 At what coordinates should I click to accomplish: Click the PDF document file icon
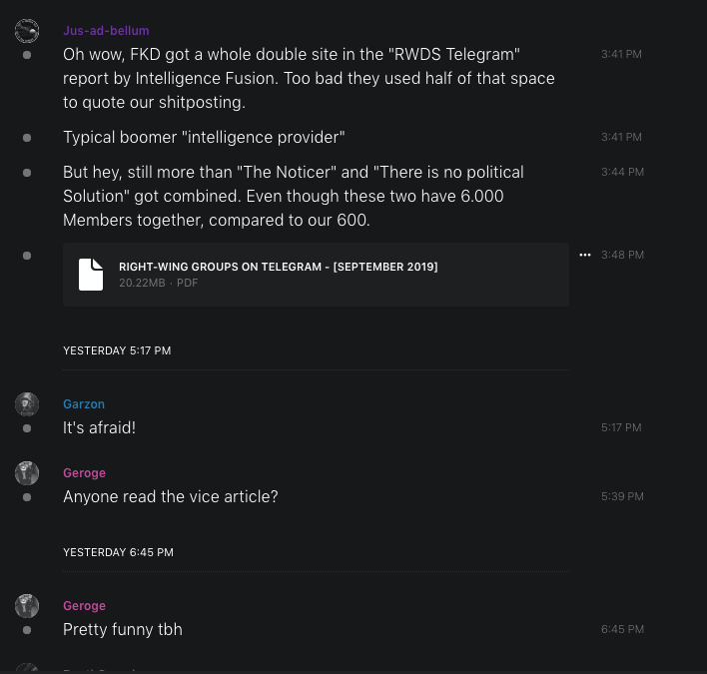coord(91,274)
